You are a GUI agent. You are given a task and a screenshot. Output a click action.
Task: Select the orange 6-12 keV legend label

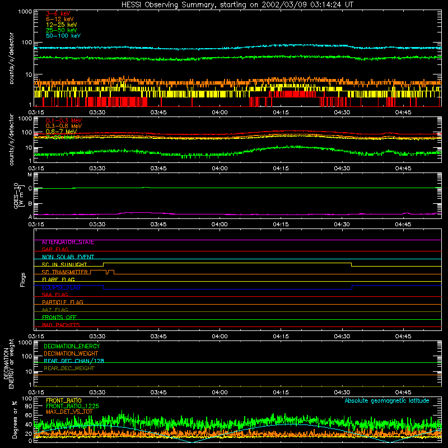coord(60,19)
